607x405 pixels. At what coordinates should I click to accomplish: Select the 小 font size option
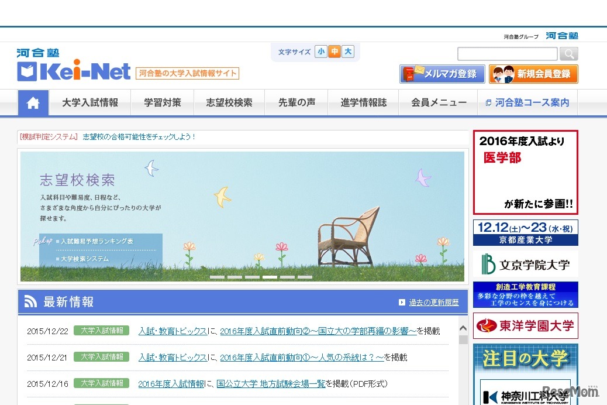point(320,52)
